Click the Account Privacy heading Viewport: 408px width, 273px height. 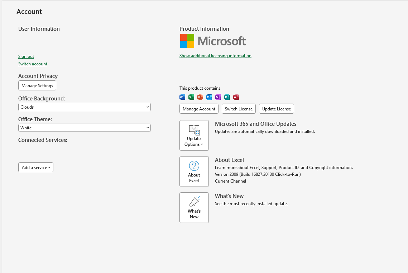[38, 76]
